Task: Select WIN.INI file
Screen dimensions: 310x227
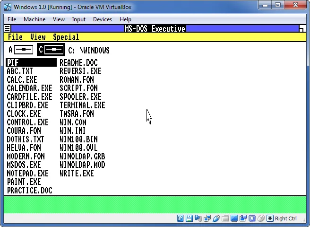Action: [73, 131]
